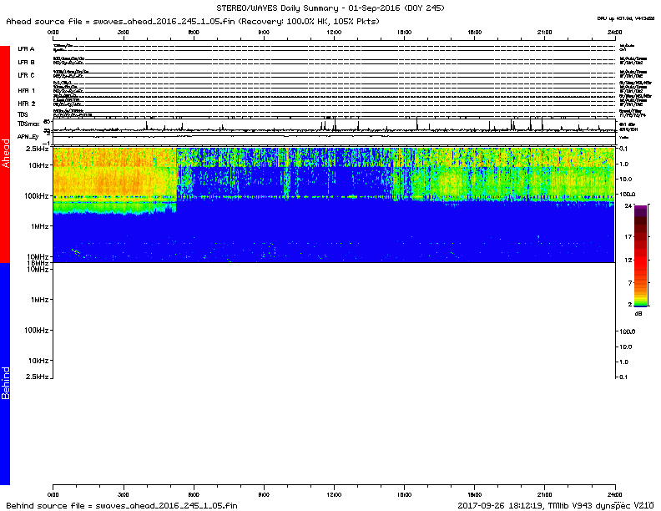Click the APM_Ey row label
661x511 pixels.
[28, 135]
